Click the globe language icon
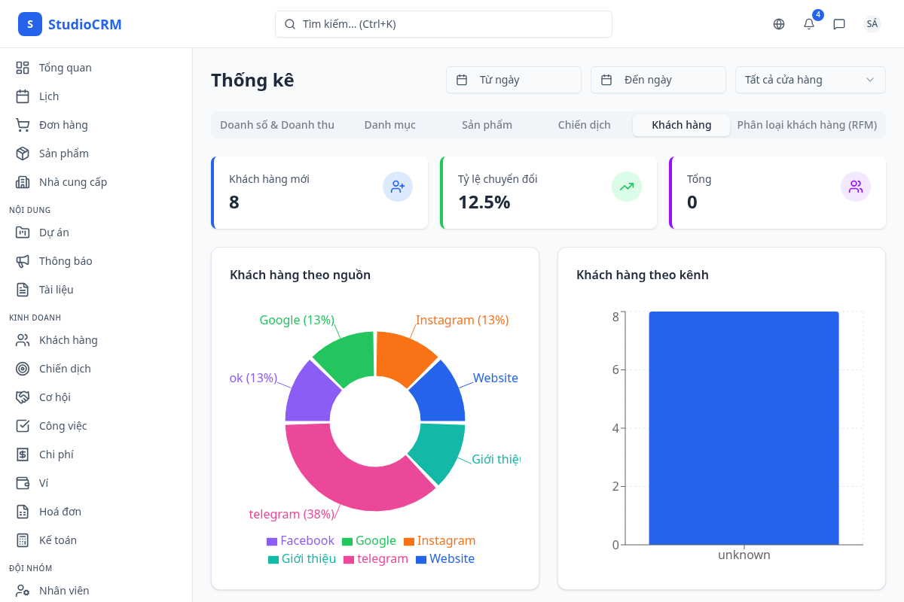This screenshot has height=602, width=904. [779, 24]
